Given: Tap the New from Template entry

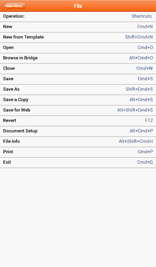Looking at the screenshot, I should pos(78,37).
